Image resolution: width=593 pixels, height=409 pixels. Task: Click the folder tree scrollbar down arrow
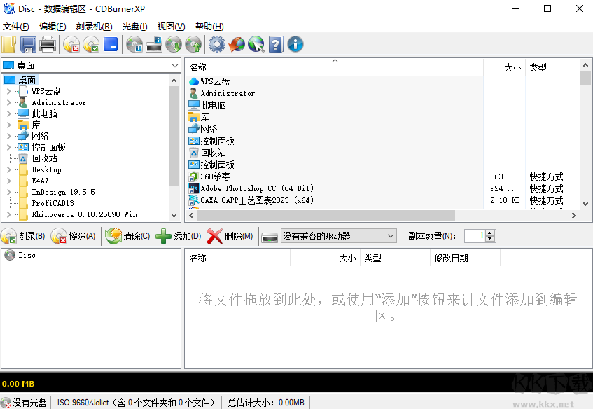pos(174,216)
